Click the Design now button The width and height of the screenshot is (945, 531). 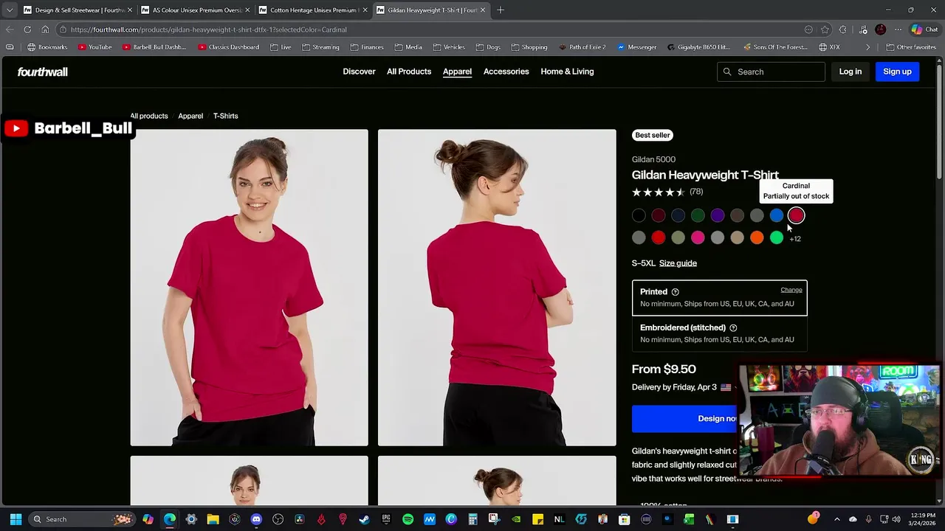pyautogui.click(x=685, y=419)
